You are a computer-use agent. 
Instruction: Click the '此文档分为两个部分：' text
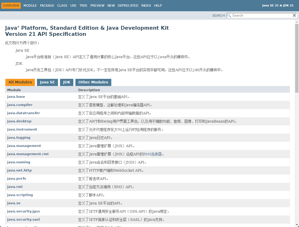coord(22,43)
